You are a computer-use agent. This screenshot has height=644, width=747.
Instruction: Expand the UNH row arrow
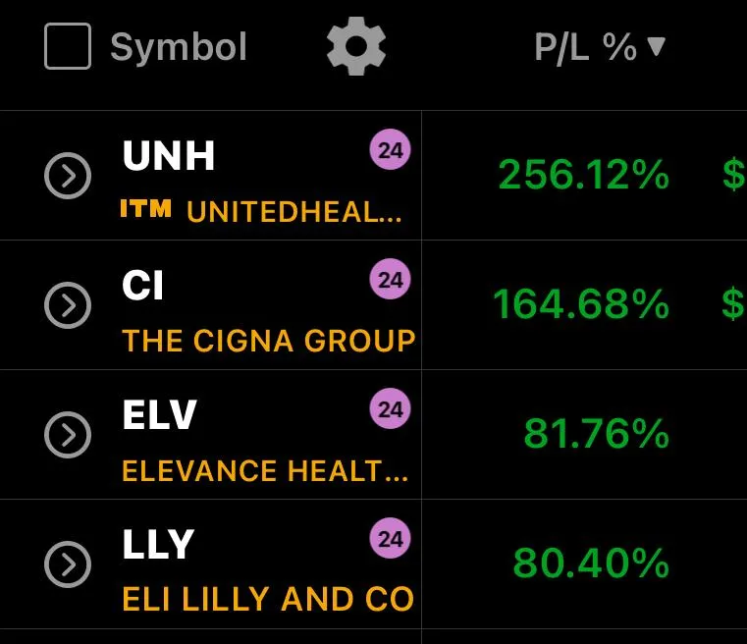click(x=68, y=176)
